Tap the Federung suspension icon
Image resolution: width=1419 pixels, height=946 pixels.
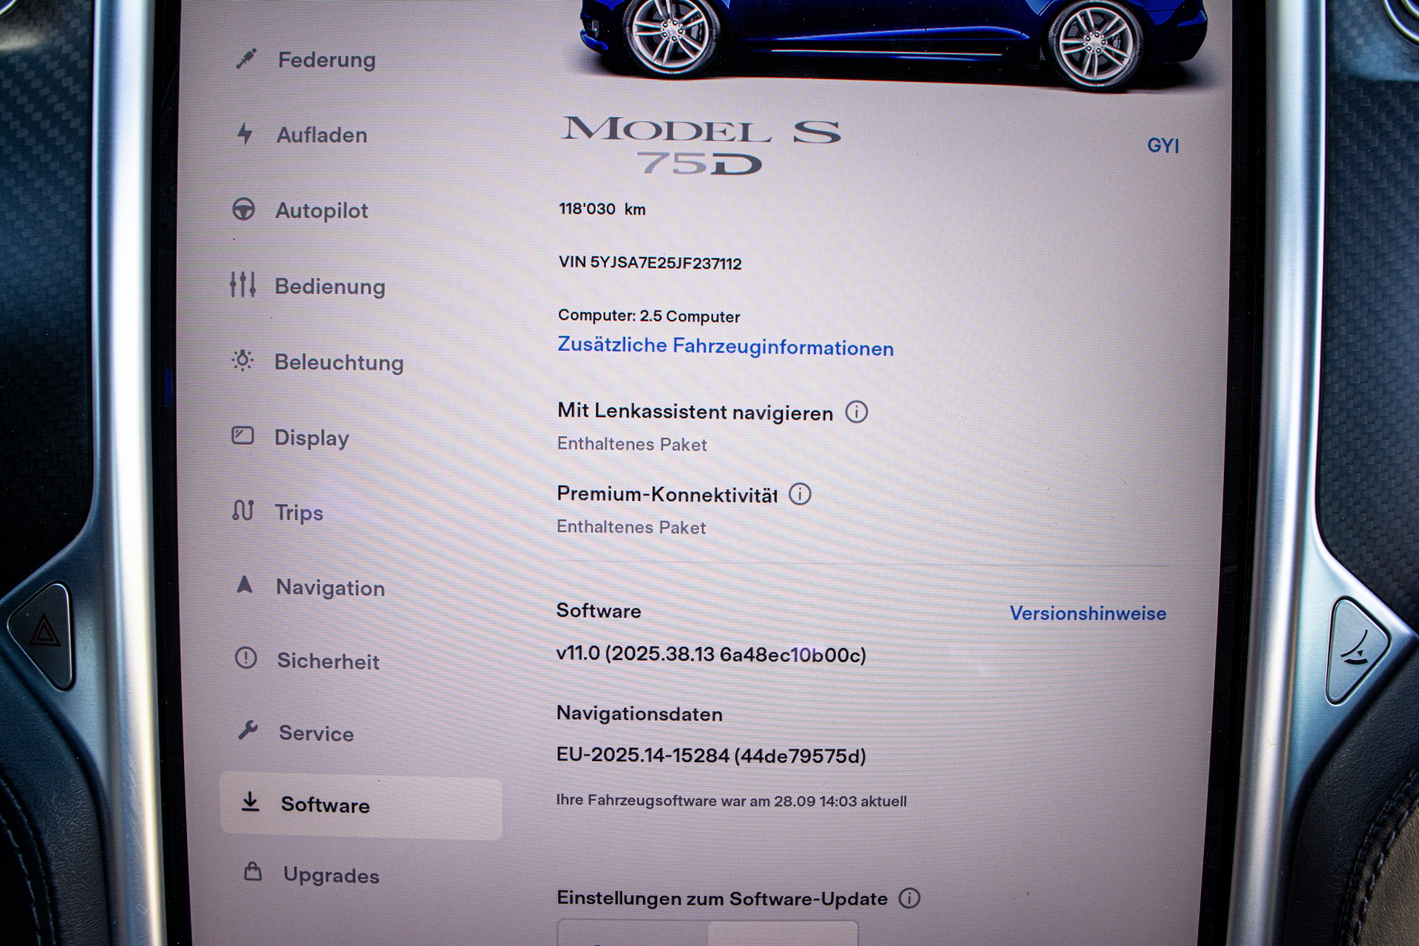click(x=246, y=58)
